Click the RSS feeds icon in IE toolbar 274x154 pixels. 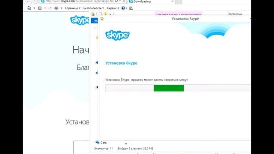tap(40, 8)
